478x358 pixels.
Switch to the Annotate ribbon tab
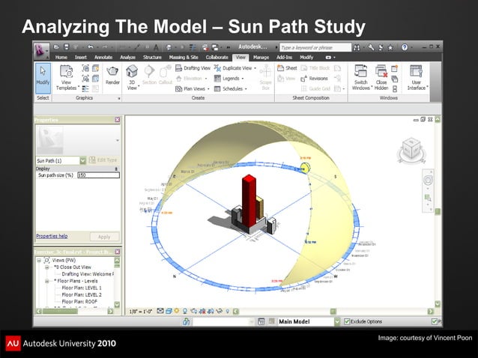click(x=103, y=57)
